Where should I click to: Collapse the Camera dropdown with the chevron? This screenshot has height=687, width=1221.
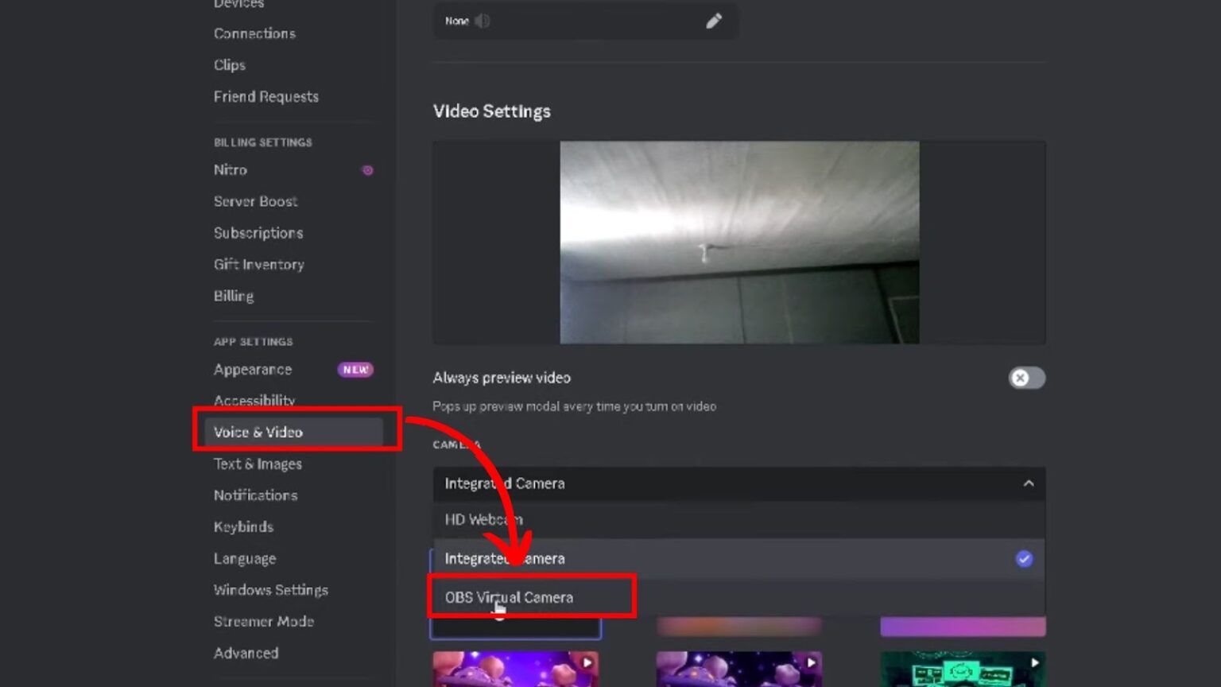click(1029, 483)
